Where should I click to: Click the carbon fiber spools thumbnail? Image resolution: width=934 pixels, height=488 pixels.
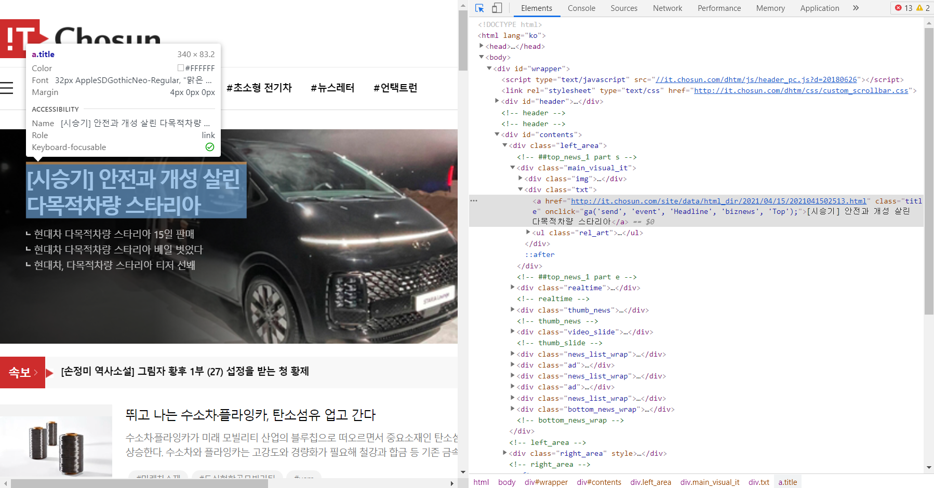[56, 440]
